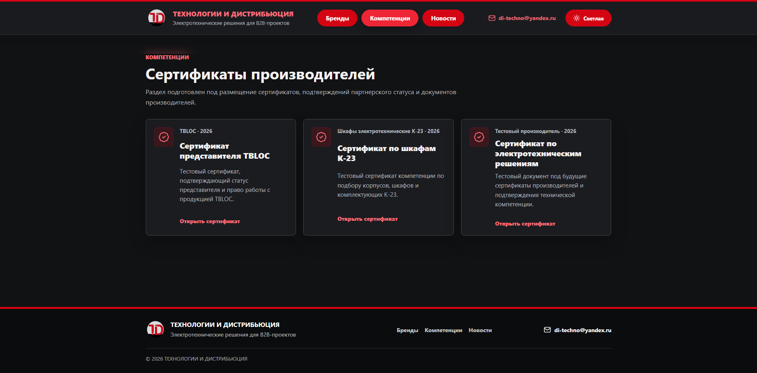Click the envelope icon in the header

pyautogui.click(x=492, y=18)
